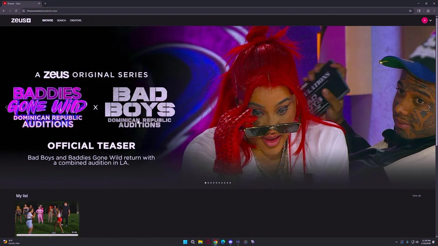Image resolution: width=438 pixels, height=246 pixels.
Task: Open Discord from the taskbar
Action: coord(230,242)
